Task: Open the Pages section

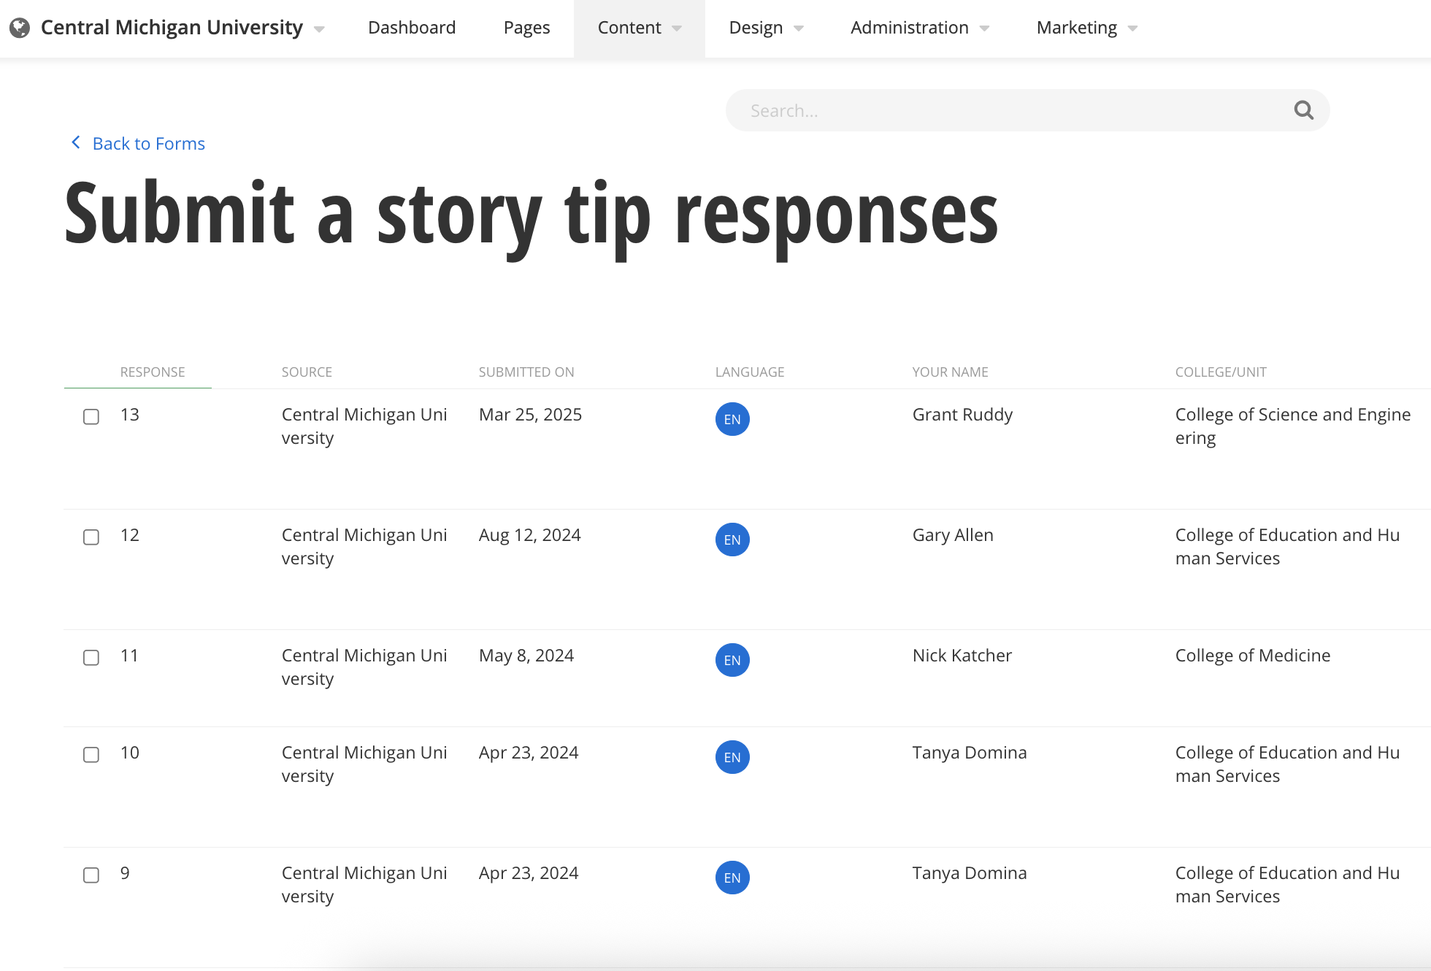Action: click(526, 28)
